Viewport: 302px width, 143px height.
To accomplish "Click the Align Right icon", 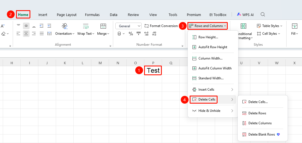I will (x=34, y=34).
